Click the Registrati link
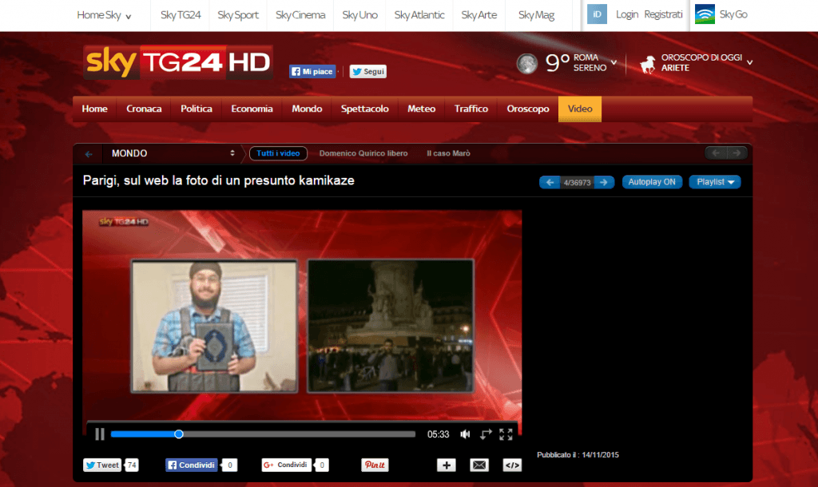Screen dimensions: 818x487 tap(663, 14)
